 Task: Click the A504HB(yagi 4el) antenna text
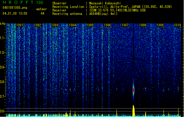pos(103,14)
